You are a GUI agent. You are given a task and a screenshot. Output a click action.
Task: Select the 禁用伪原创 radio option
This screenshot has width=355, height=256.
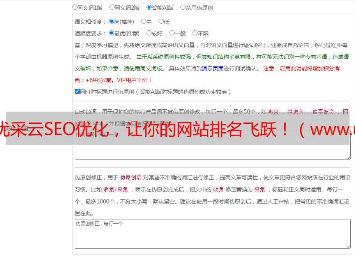point(183,7)
